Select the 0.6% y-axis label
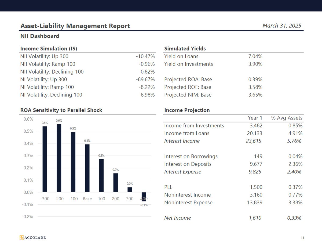 (28, 119)
